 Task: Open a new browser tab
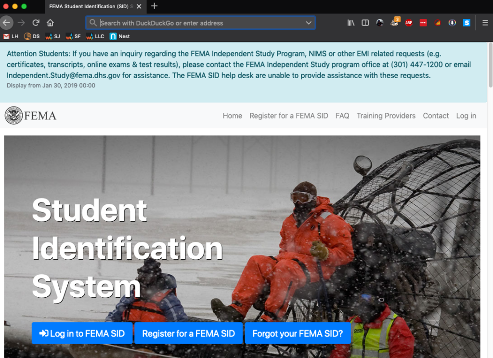tap(155, 6)
